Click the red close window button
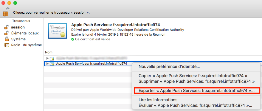This screenshot has height=111, width=262. coord(3,3)
